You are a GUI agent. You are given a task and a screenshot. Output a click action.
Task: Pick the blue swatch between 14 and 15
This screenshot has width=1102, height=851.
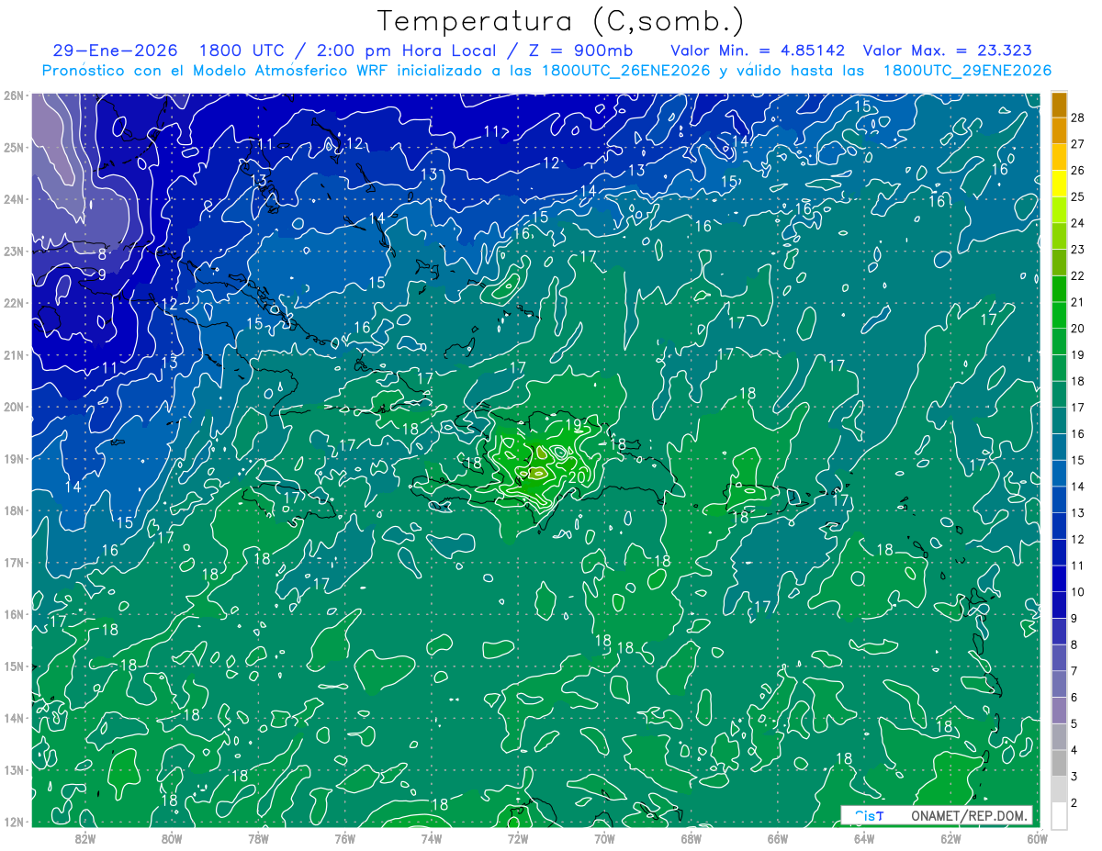coord(1059,474)
